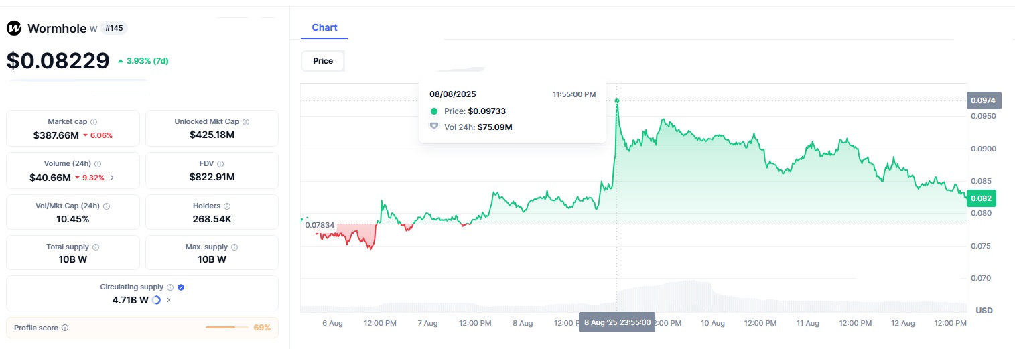
Task: Click the circulating supply progress ring icon
Action: point(157,300)
